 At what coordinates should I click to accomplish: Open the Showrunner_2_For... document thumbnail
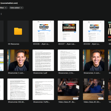pos(68,60)
